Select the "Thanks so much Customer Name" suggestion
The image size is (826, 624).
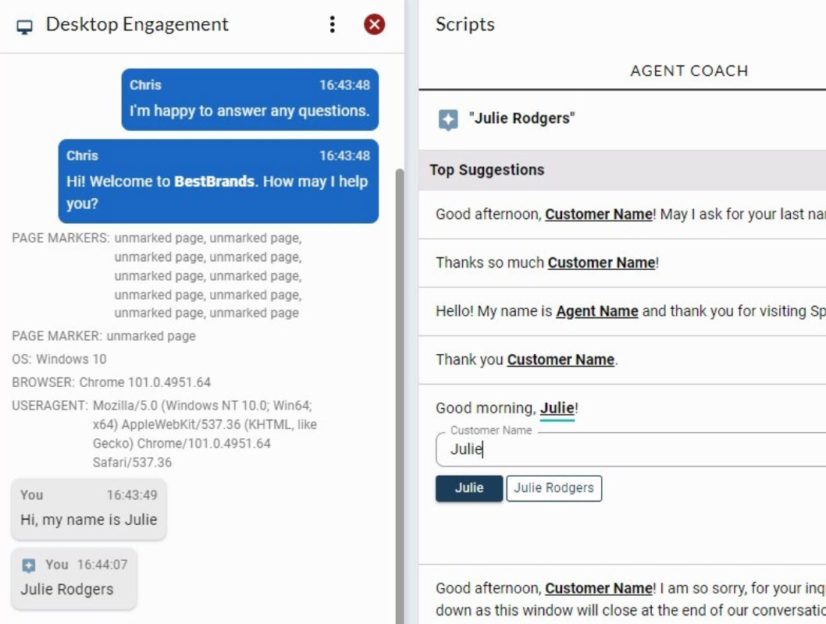point(547,263)
